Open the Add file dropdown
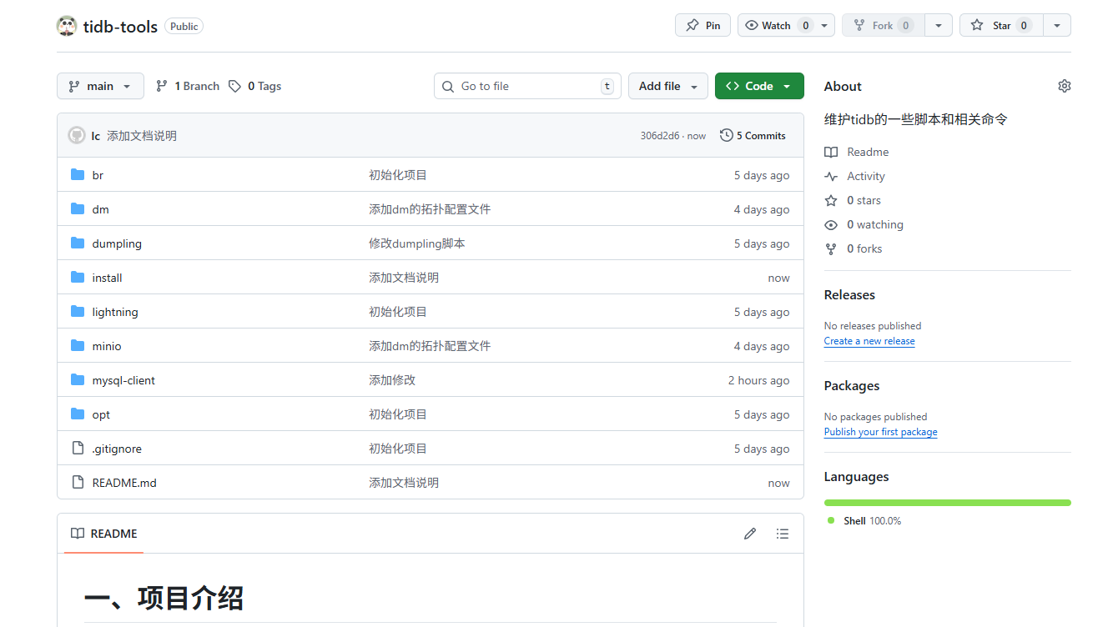Screen dimensions: 1118x627 click(667, 86)
